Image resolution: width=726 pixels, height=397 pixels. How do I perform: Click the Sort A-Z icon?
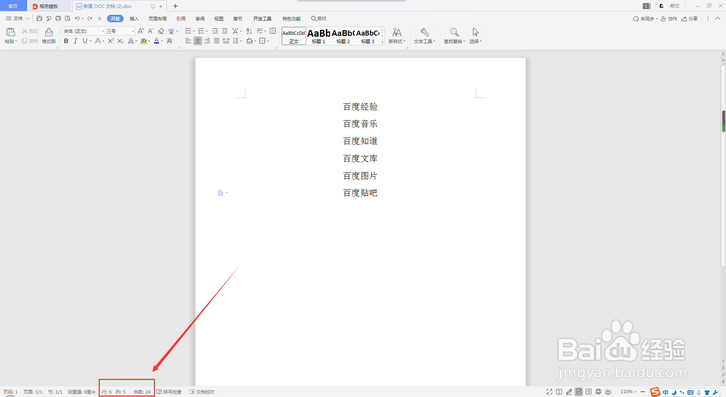point(249,31)
